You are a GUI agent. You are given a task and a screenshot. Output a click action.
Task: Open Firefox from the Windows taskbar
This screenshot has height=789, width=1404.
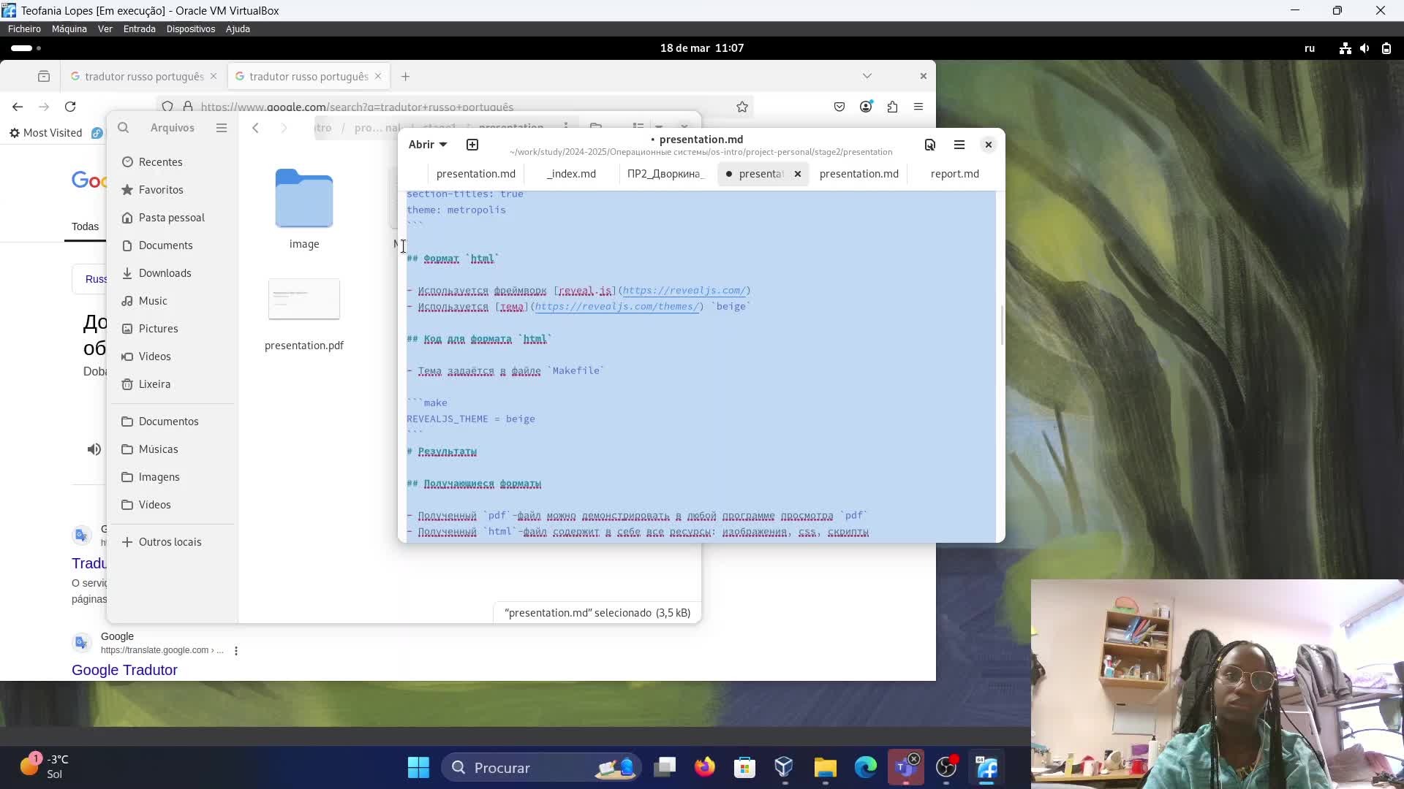tap(705, 767)
